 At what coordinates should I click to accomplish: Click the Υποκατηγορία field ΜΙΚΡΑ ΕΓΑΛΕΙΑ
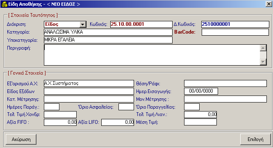(108, 40)
